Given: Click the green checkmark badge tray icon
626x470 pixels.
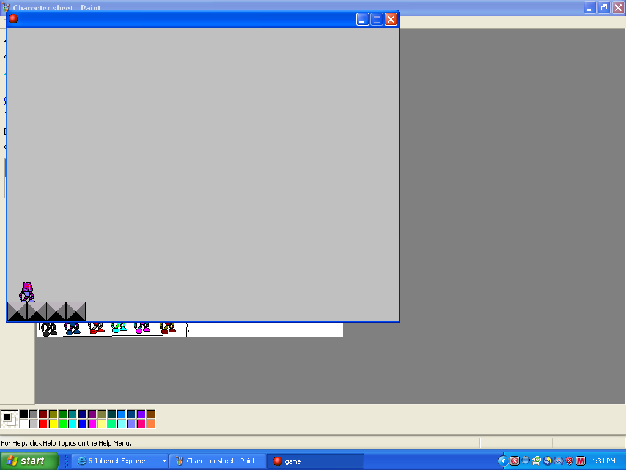Looking at the screenshot, I should (x=536, y=460).
